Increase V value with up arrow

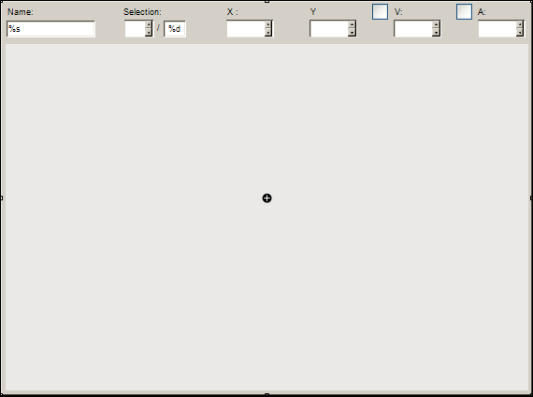(436, 25)
